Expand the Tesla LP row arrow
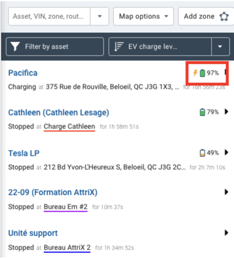The width and height of the screenshot is (234, 258). tap(226, 152)
